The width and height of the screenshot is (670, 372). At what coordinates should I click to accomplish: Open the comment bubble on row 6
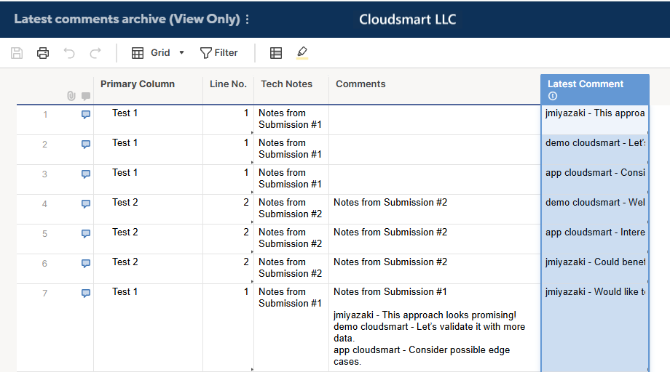[x=86, y=264]
